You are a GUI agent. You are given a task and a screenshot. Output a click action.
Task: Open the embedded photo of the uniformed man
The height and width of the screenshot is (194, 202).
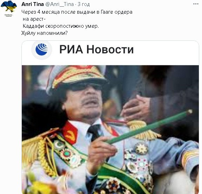110,130
